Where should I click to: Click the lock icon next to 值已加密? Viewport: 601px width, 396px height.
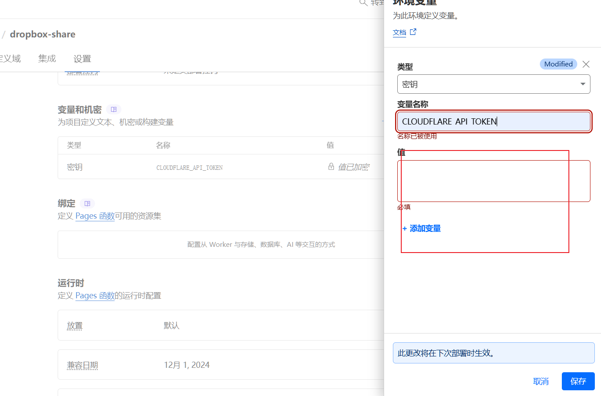tap(331, 166)
